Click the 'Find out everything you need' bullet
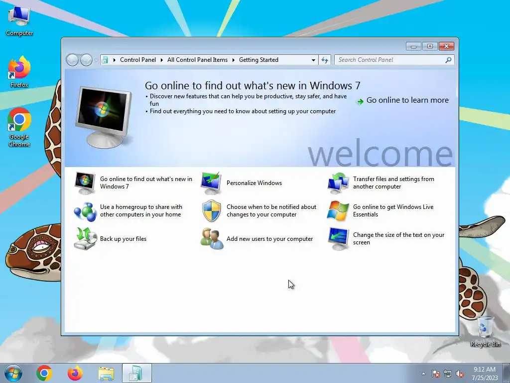The width and height of the screenshot is (510, 383). point(243,111)
